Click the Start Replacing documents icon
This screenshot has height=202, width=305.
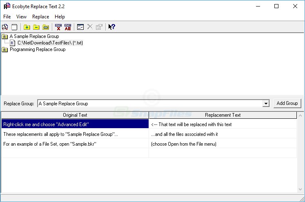pos(5,27)
